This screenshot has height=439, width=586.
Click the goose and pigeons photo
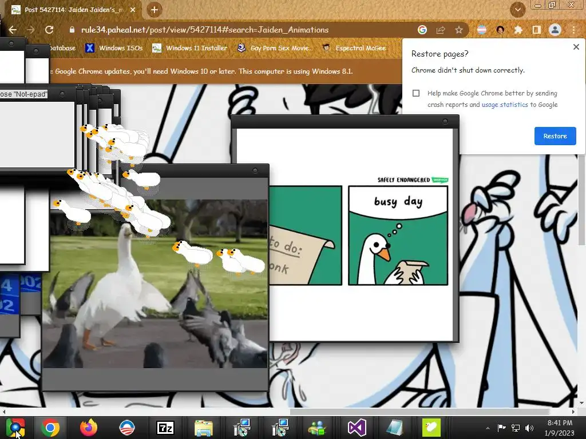155,284
